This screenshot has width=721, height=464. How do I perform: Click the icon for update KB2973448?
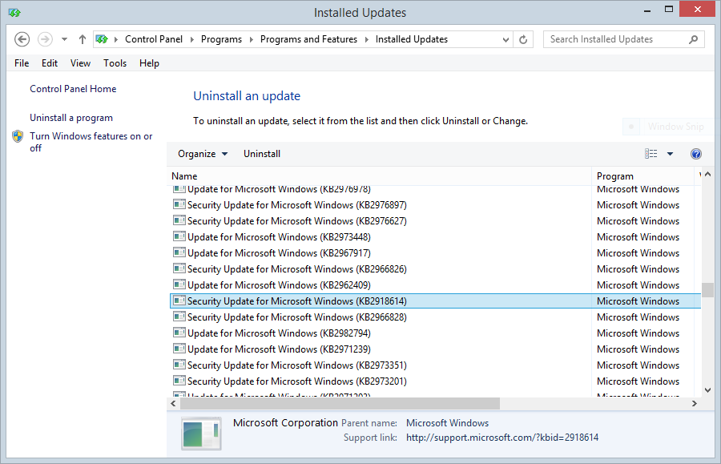pyautogui.click(x=179, y=237)
